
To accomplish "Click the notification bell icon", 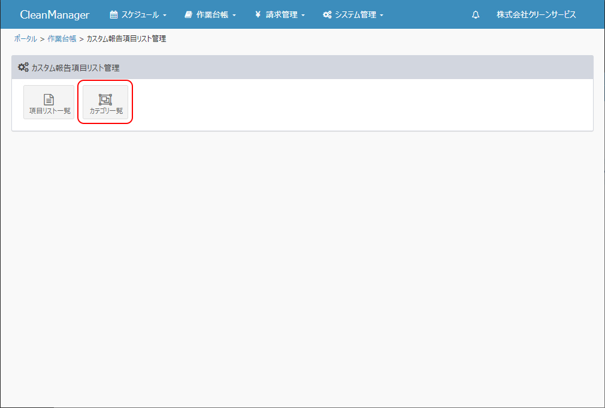I will [x=476, y=14].
